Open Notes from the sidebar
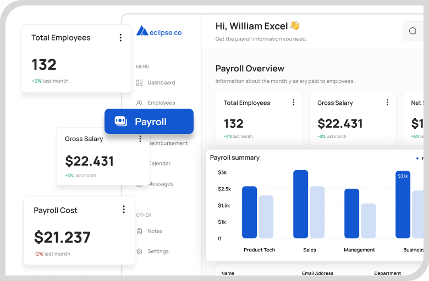 tap(155, 232)
